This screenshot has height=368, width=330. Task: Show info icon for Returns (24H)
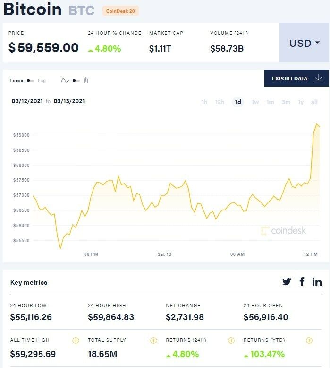(x=231, y=340)
